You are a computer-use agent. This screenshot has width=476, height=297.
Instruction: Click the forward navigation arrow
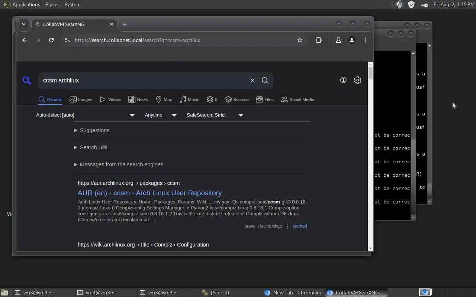click(x=38, y=40)
